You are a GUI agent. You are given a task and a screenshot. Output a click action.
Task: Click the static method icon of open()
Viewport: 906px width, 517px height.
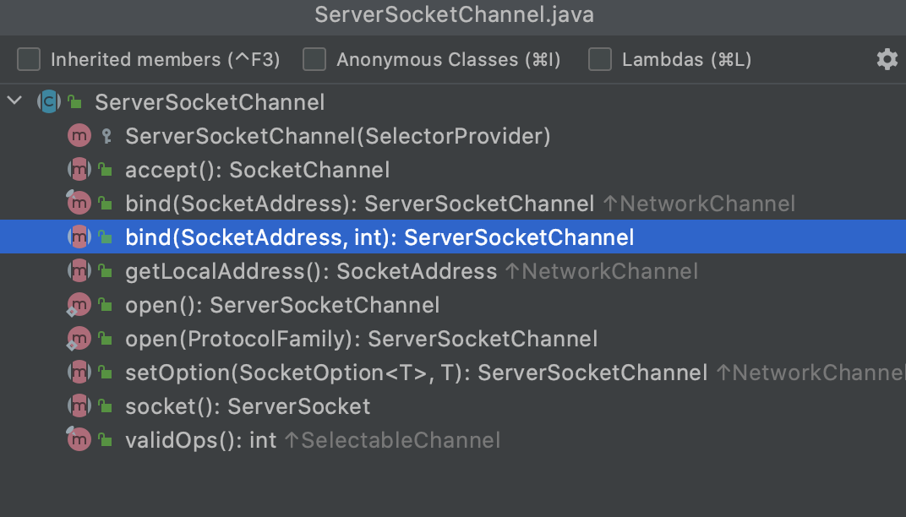[79, 304]
